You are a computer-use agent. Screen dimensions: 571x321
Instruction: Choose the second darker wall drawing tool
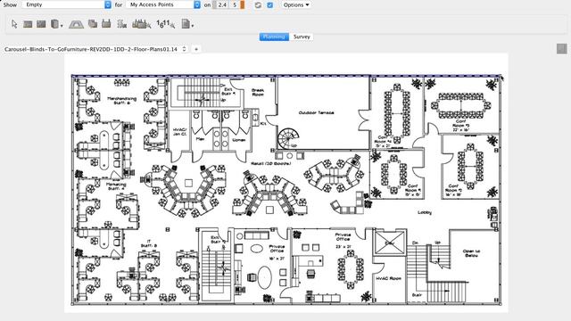click(x=41, y=24)
